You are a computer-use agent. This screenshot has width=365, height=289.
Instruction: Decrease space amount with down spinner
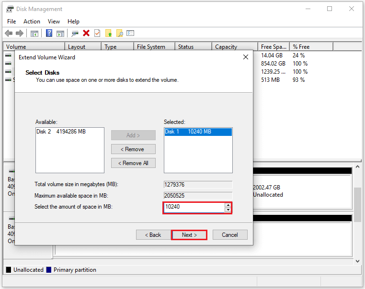point(228,210)
